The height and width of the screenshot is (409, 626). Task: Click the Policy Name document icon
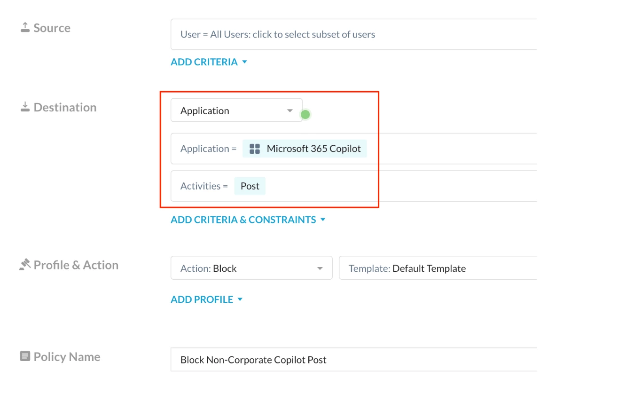point(25,356)
